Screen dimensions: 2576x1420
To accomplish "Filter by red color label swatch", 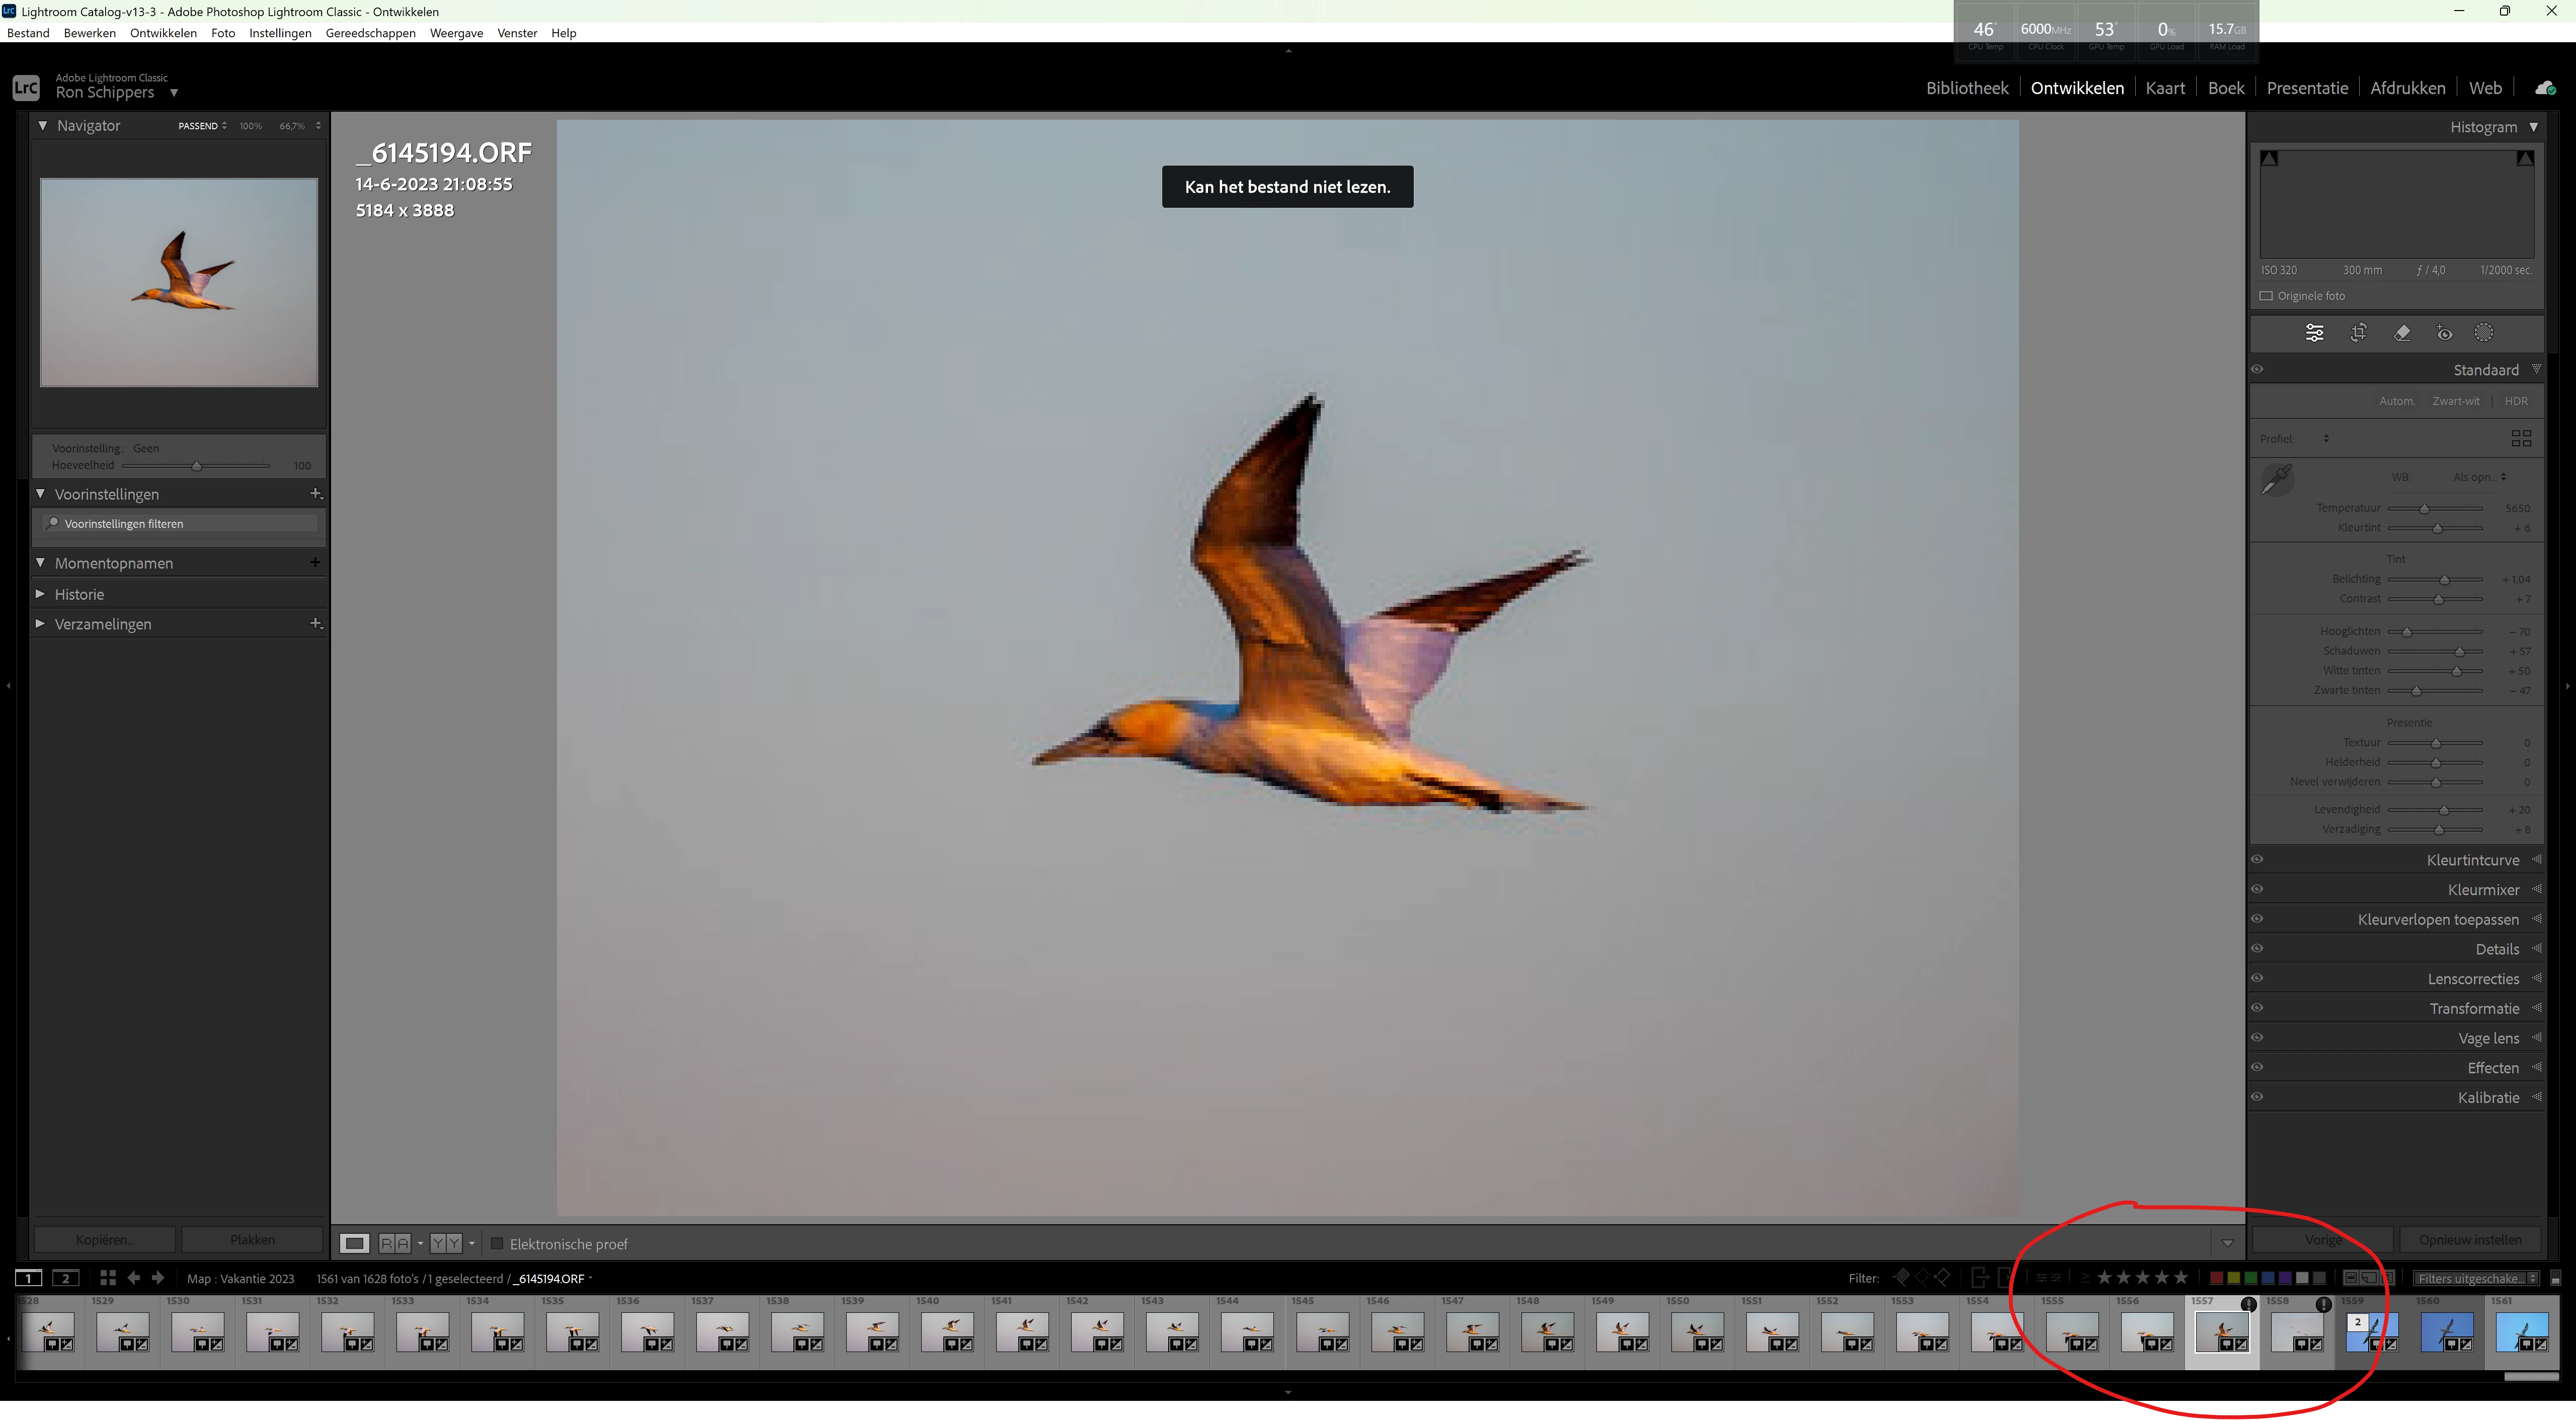I will 2216,1278.
